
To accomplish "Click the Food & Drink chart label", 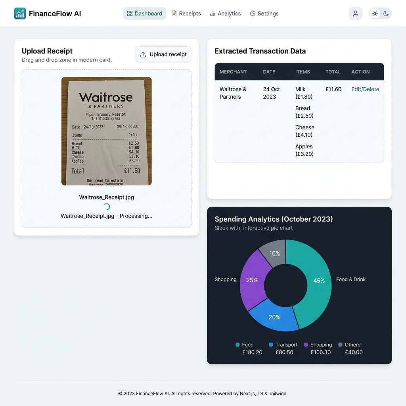I will click(x=351, y=280).
